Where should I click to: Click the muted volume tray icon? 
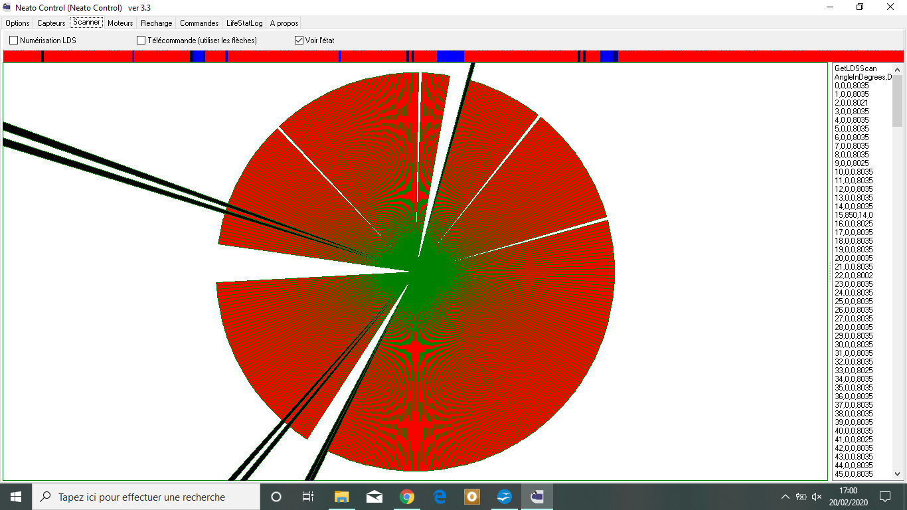[817, 497]
